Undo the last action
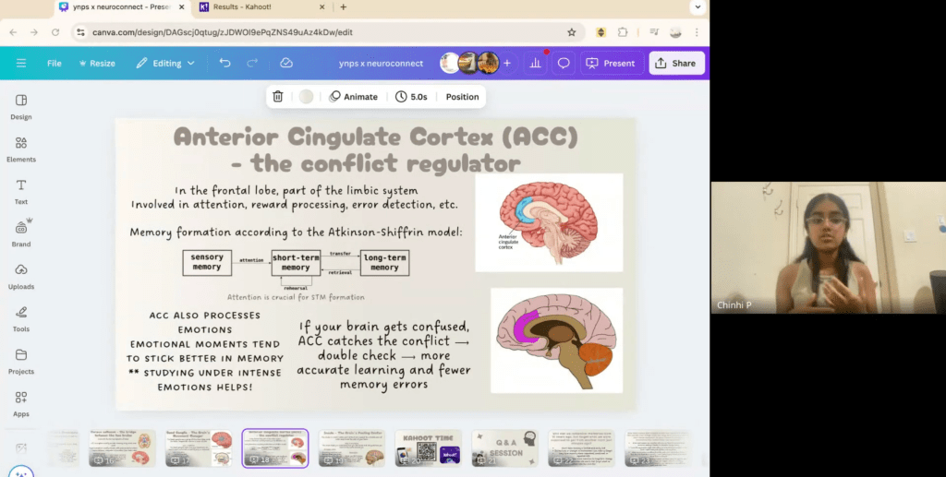 225,64
